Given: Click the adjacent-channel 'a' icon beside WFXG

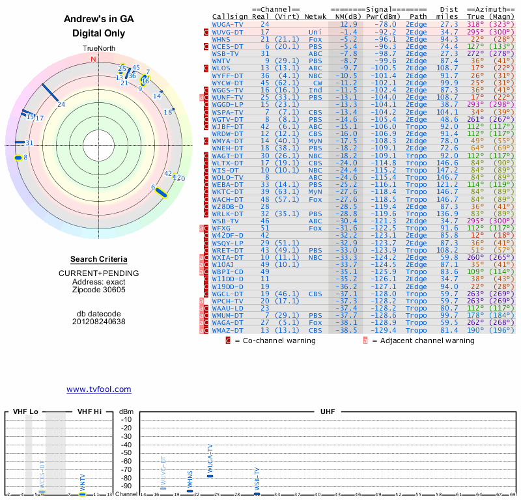Looking at the screenshot, I should pos(201,229).
